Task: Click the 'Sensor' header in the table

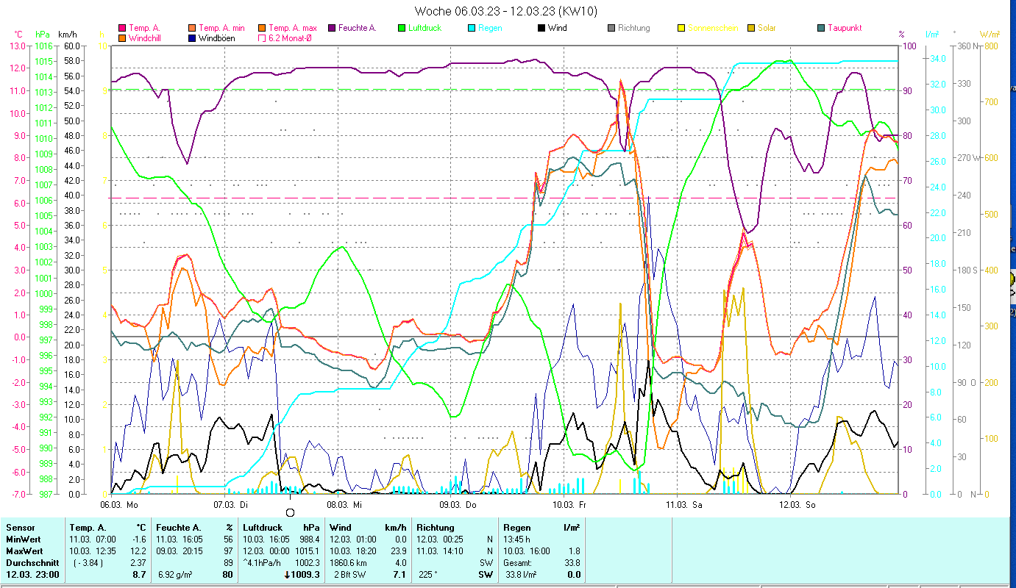Action: pyautogui.click(x=20, y=528)
